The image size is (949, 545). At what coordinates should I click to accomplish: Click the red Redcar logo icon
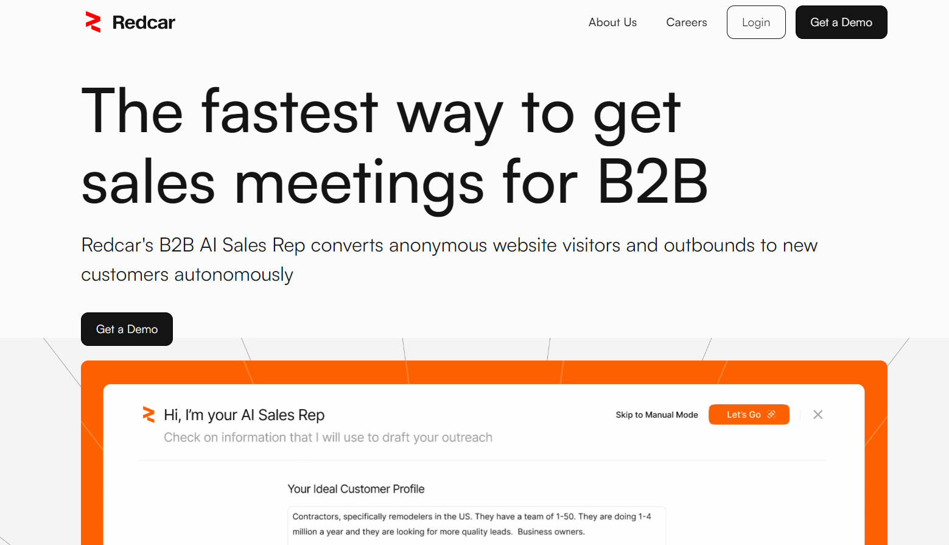(93, 23)
